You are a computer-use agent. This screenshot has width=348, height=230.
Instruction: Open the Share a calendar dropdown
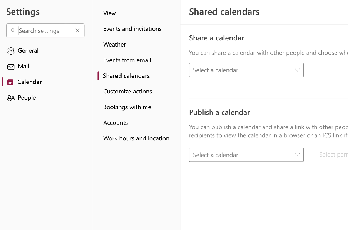click(246, 70)
